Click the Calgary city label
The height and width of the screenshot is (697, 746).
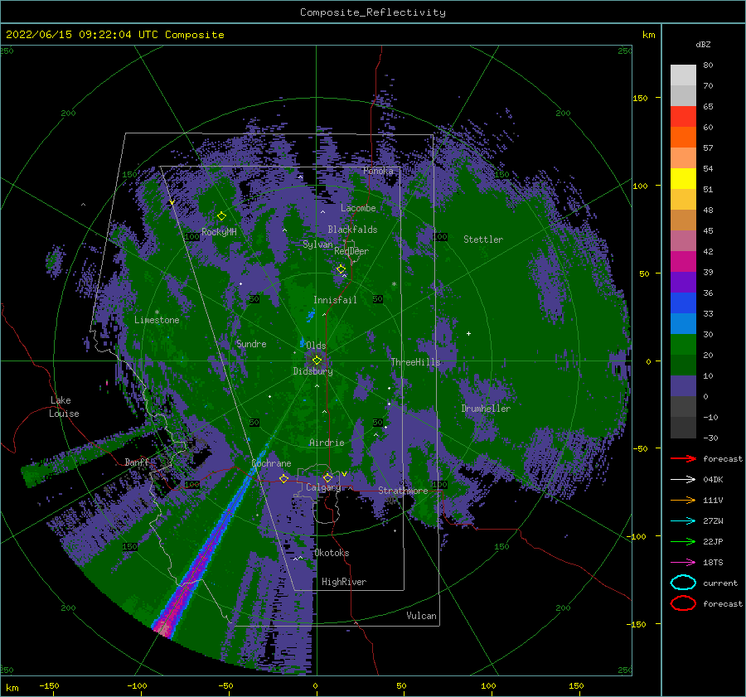pos(323,487)
